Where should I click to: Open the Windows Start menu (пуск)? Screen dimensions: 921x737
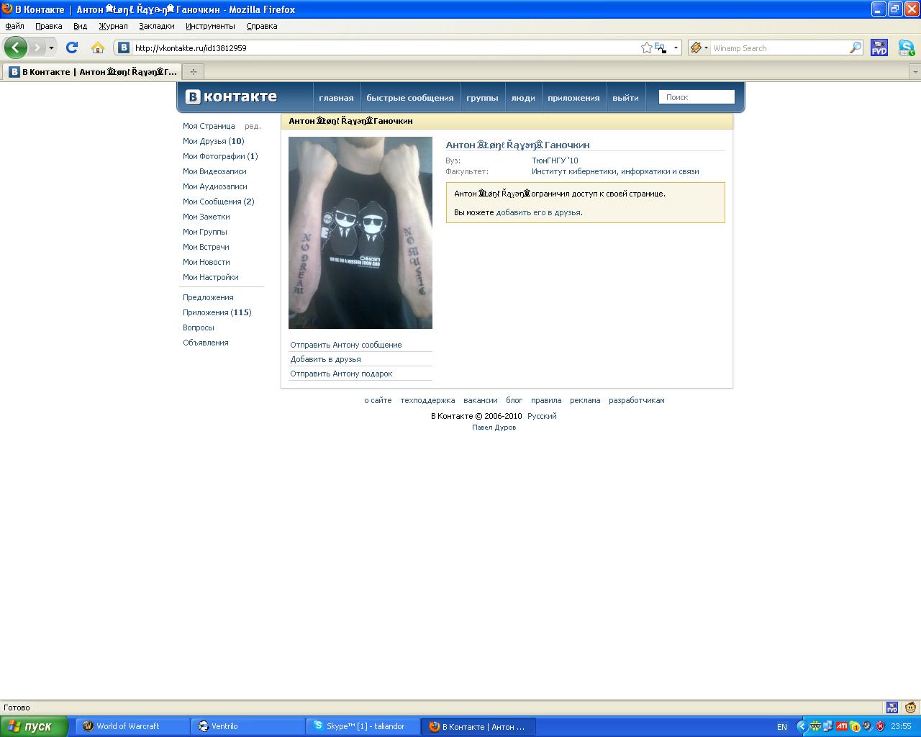tap(34, 726)
